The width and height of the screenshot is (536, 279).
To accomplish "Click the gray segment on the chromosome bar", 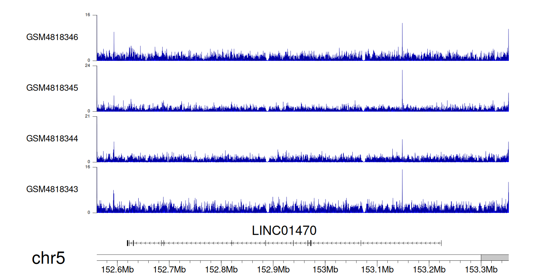I will point(495,258).
